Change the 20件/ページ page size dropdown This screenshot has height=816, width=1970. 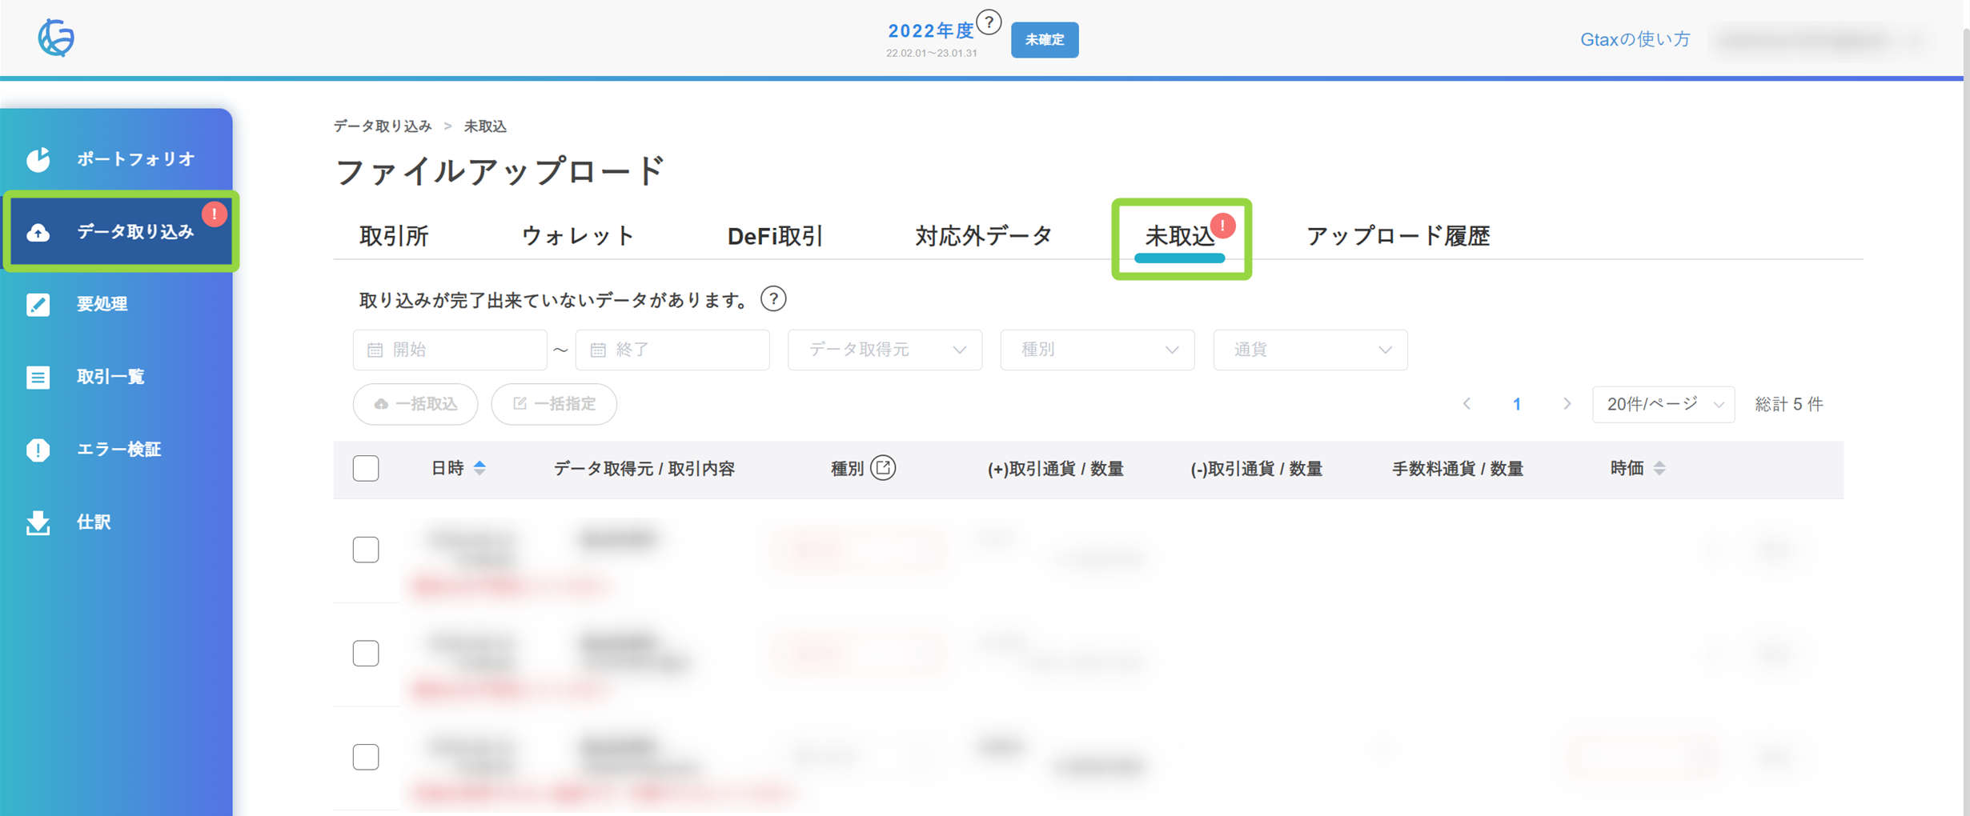pos(1663,404)
